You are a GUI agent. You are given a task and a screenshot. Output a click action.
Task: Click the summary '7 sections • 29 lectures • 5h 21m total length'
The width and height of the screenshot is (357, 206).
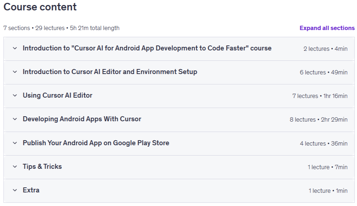point(61,28)
